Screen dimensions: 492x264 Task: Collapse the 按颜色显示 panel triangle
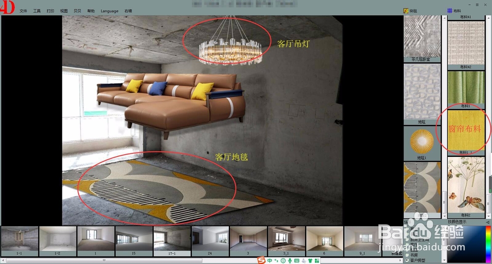488,222
